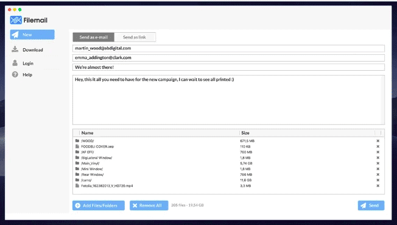Screen dimensions: 397x225
Task: Remove the /Main_Vinyl/ folder from list
Action: point(378,163)
